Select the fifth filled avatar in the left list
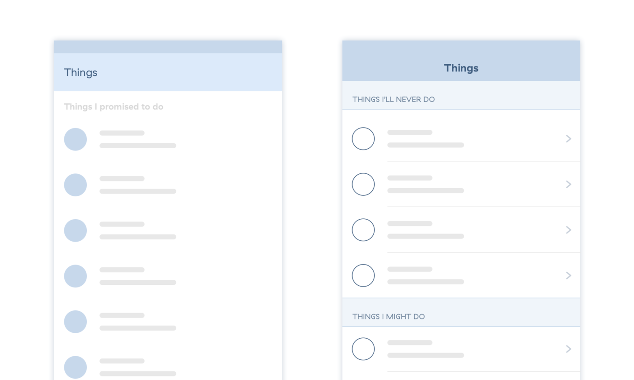Screen dimensions: 634x380 click(x=75, y=322)
